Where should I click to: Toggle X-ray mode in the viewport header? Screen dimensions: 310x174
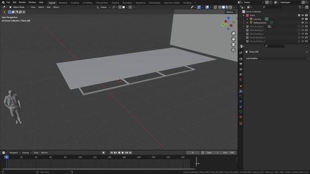coord(215,7)
